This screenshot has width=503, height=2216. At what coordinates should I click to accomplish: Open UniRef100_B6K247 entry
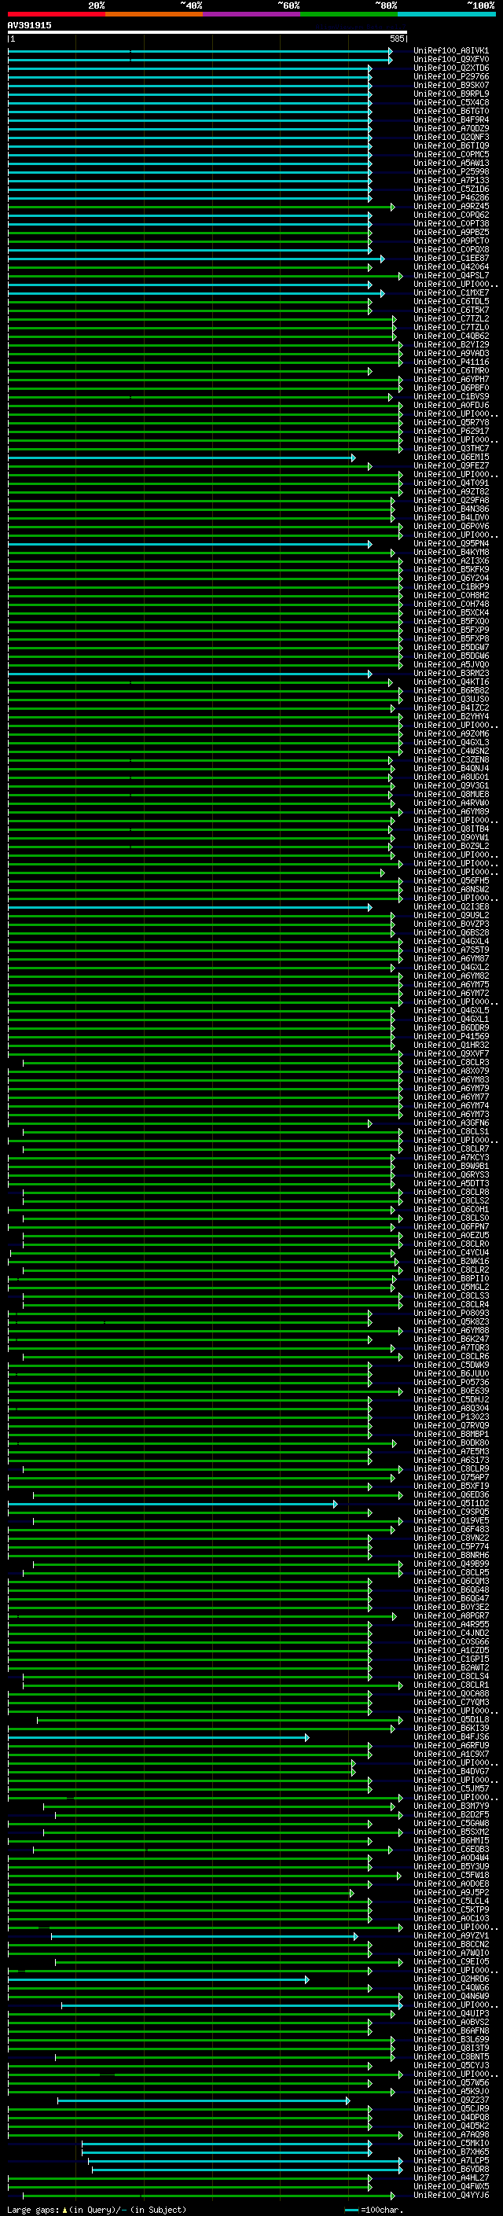(x=450, y=1339)
